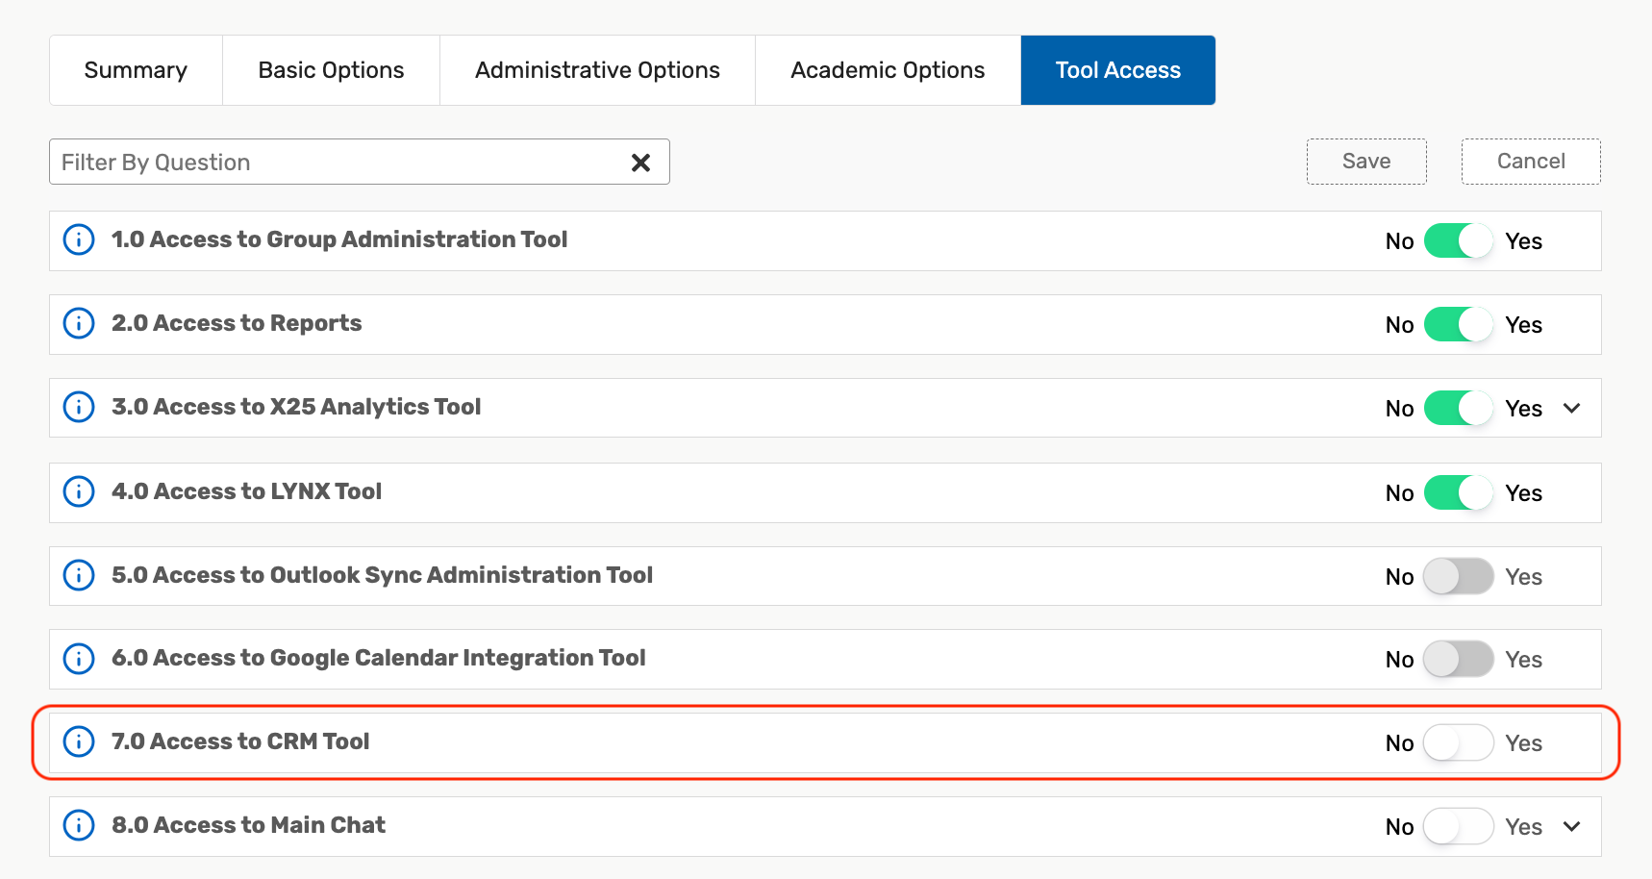1652x879 pixels.
Task: Enable Outlook Sync Administration Tool access
Action: tap(1458, 577)
